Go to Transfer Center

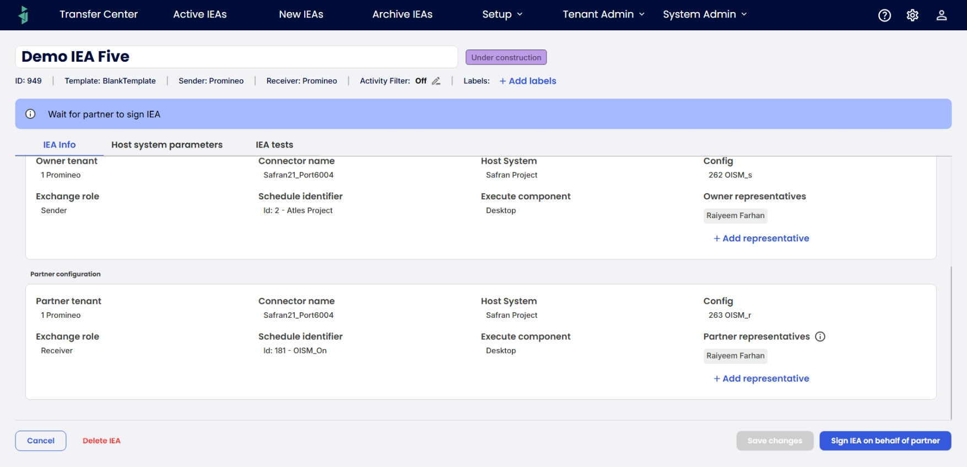point(99,14)
